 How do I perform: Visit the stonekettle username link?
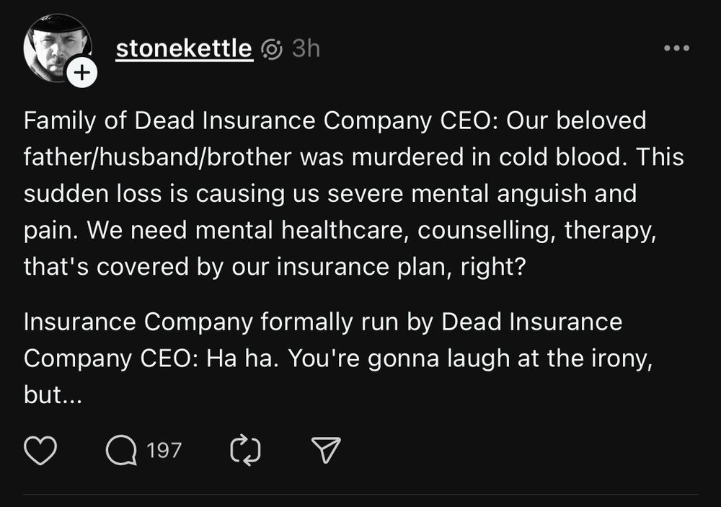click(x=185, y=49)
